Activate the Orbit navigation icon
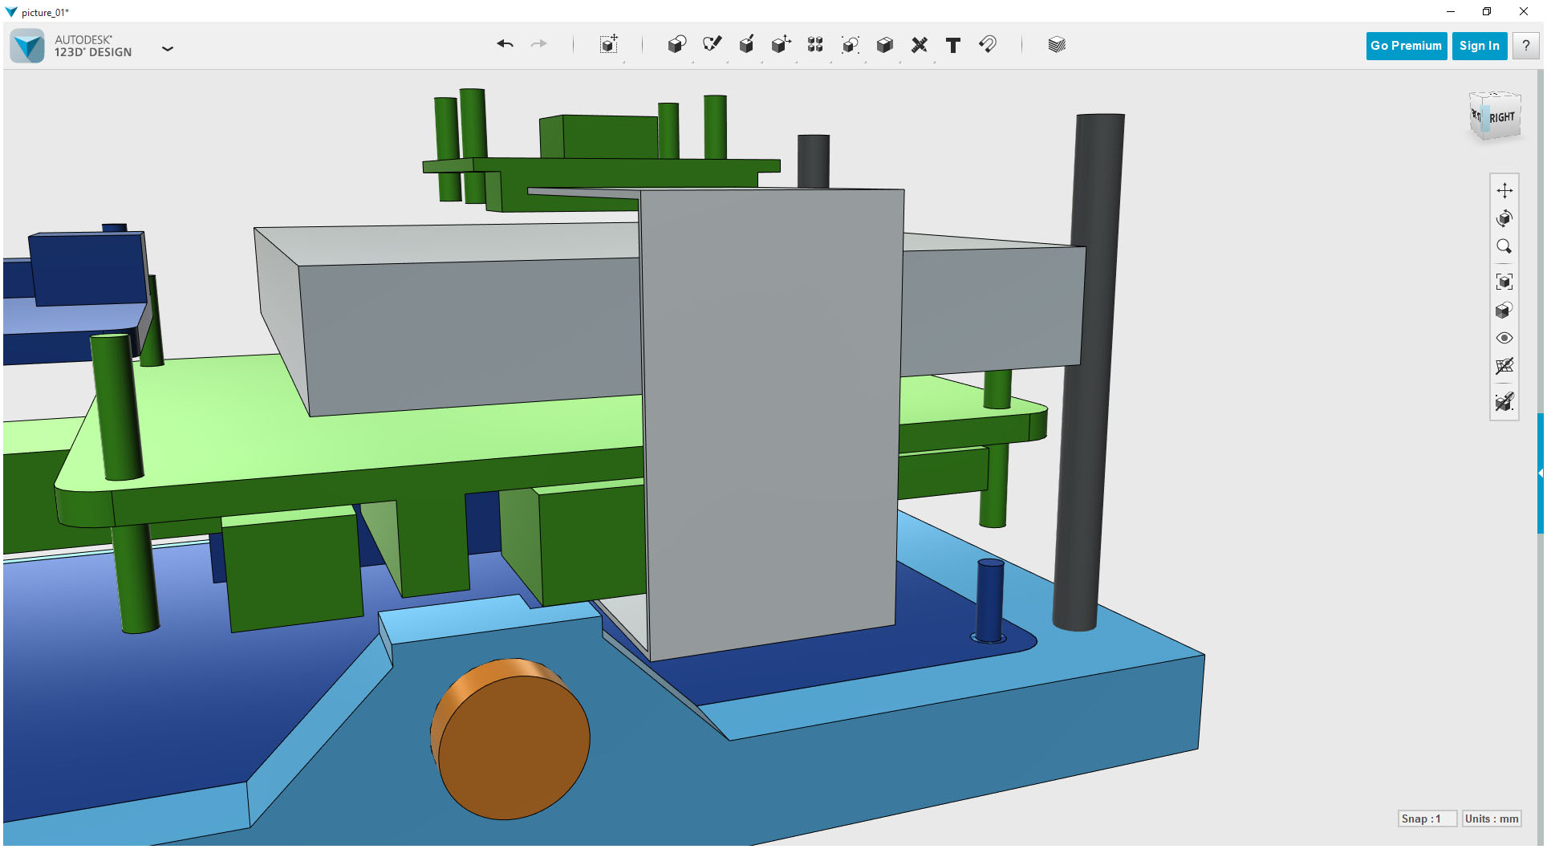Image resolution: width=1547 pixels, height=849 pixels. point(1504,218)
